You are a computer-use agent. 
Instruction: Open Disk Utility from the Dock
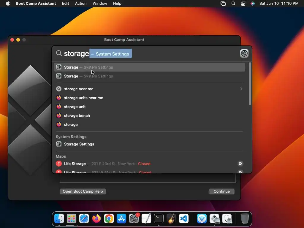(x=227, y=219)
